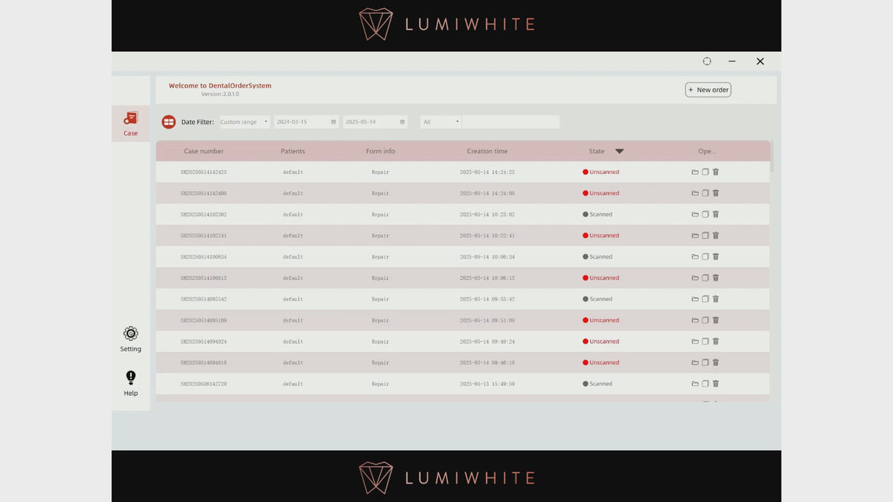This screenshot has height=502, width=893.
Task: Close the DentalOrderSystem window
Action: tap(760, 61)
